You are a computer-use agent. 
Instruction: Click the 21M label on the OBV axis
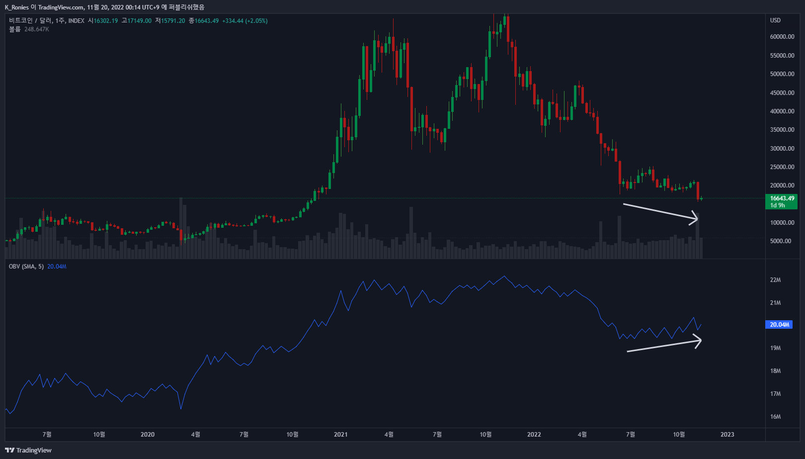click(x=775, y=303)
